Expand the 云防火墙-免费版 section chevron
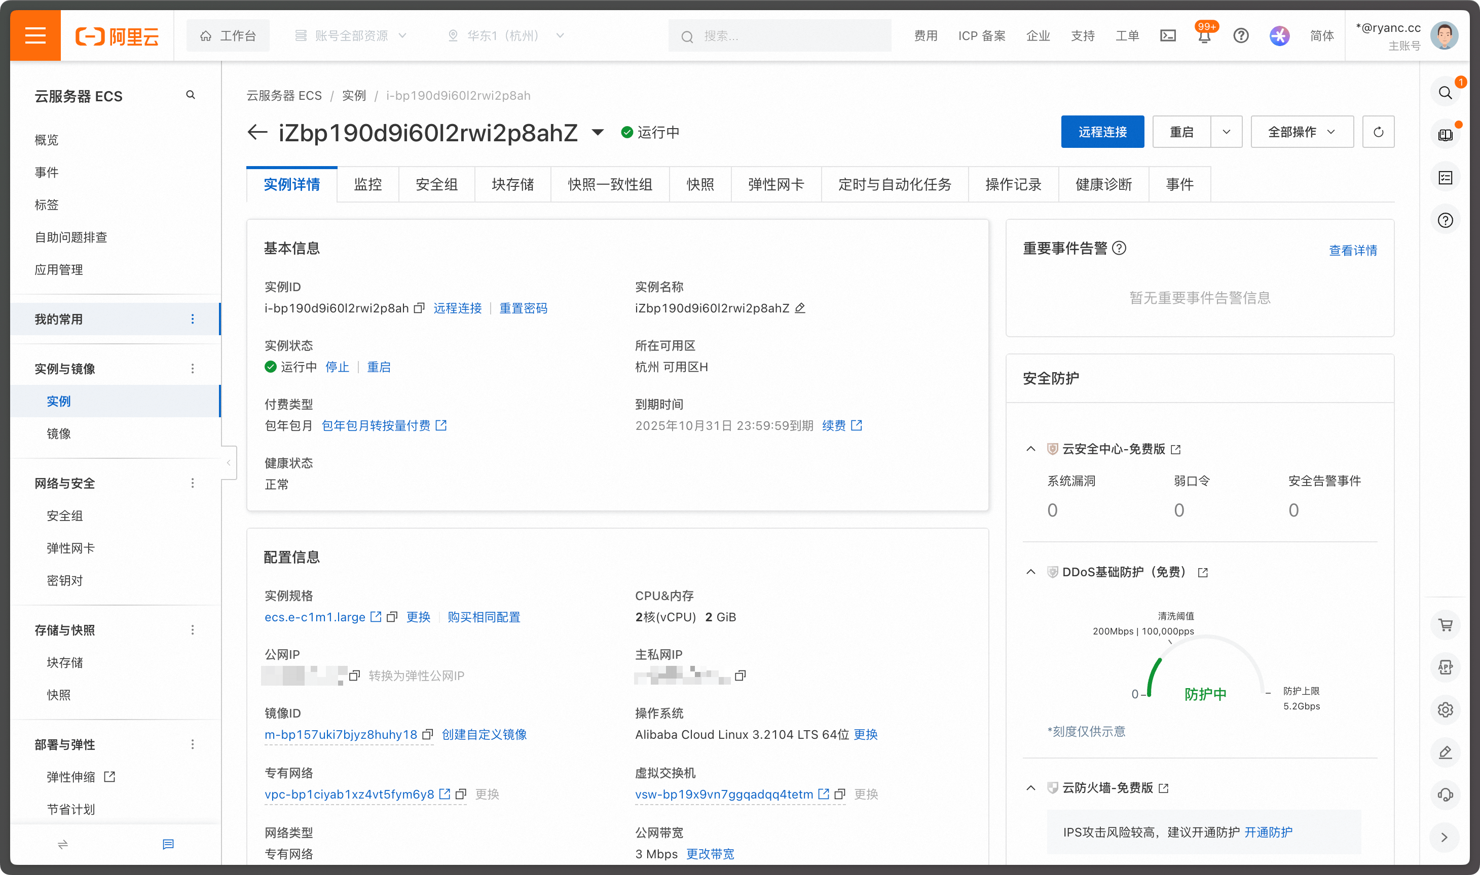The image size is (1480, 875). point(1032,787)
